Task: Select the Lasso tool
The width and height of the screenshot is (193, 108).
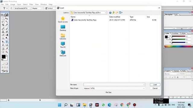Action: click(x=3, y=22)
